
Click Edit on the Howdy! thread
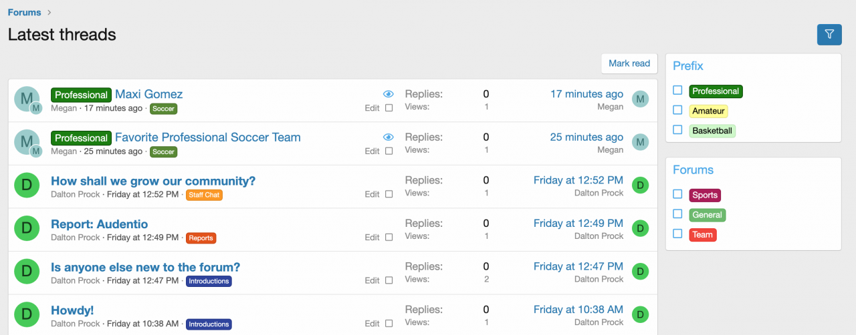372,324
